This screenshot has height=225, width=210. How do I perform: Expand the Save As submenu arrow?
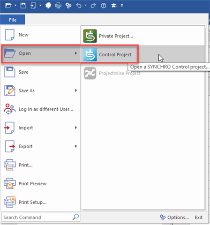[x=76, y=90]
